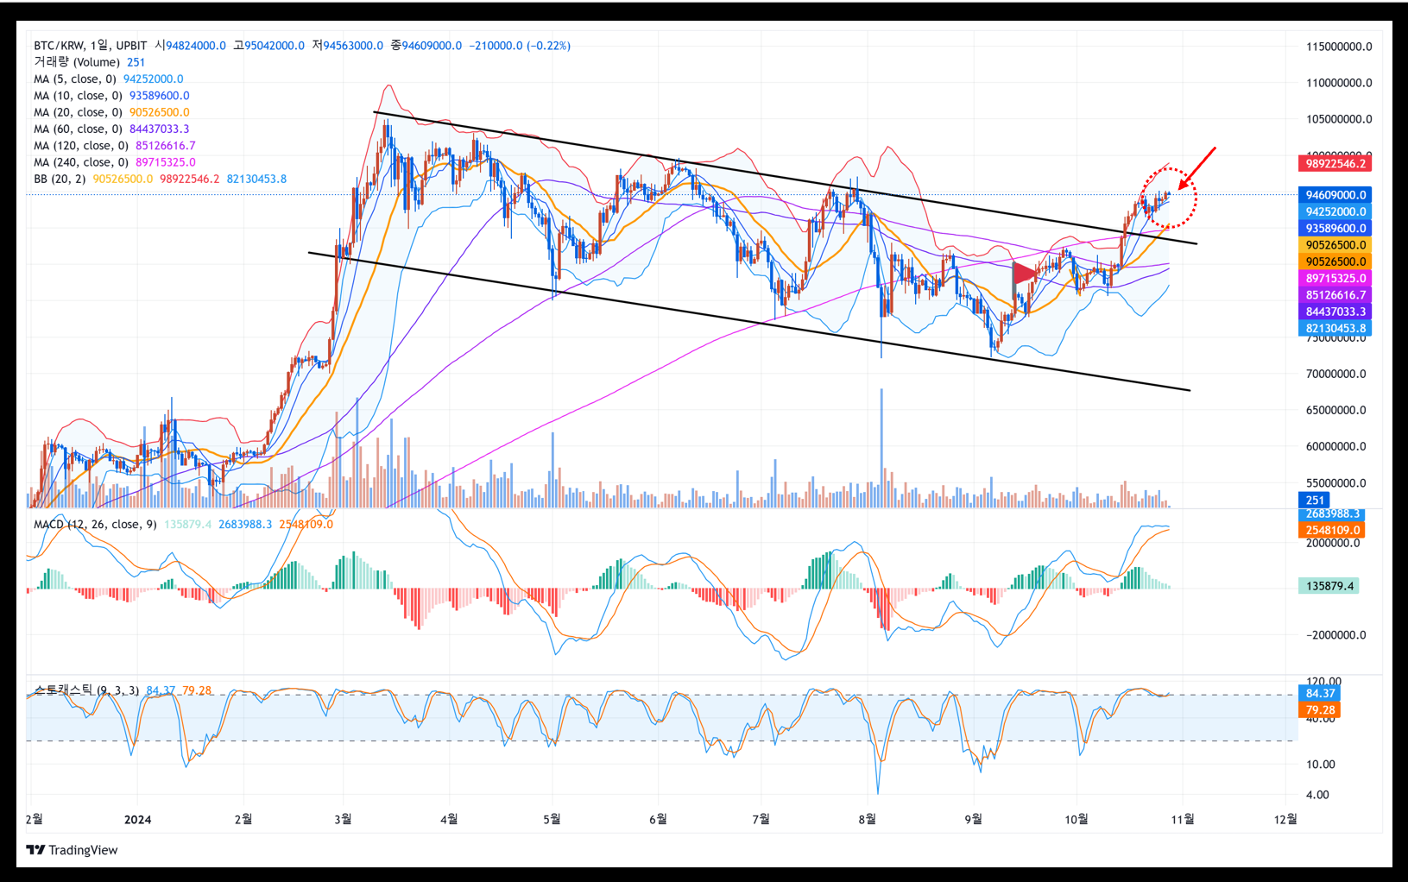Click the BTC/KRW, 1일, UPBIT symbol title
The image size is (1408, 882).
91,46
